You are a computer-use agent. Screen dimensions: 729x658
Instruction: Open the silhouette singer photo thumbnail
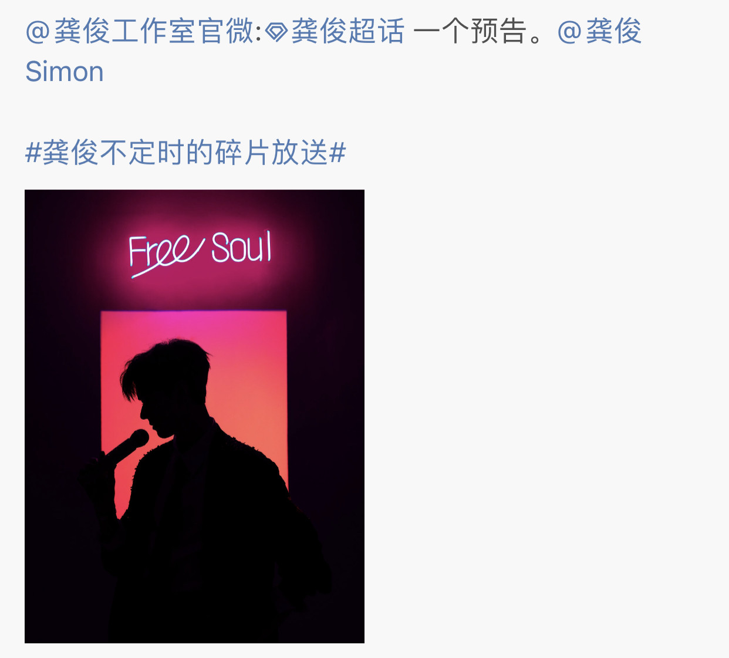(194, 416)
